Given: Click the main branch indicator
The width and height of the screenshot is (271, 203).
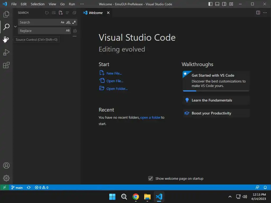Looking at the screenshot, I should coord(17,187).
